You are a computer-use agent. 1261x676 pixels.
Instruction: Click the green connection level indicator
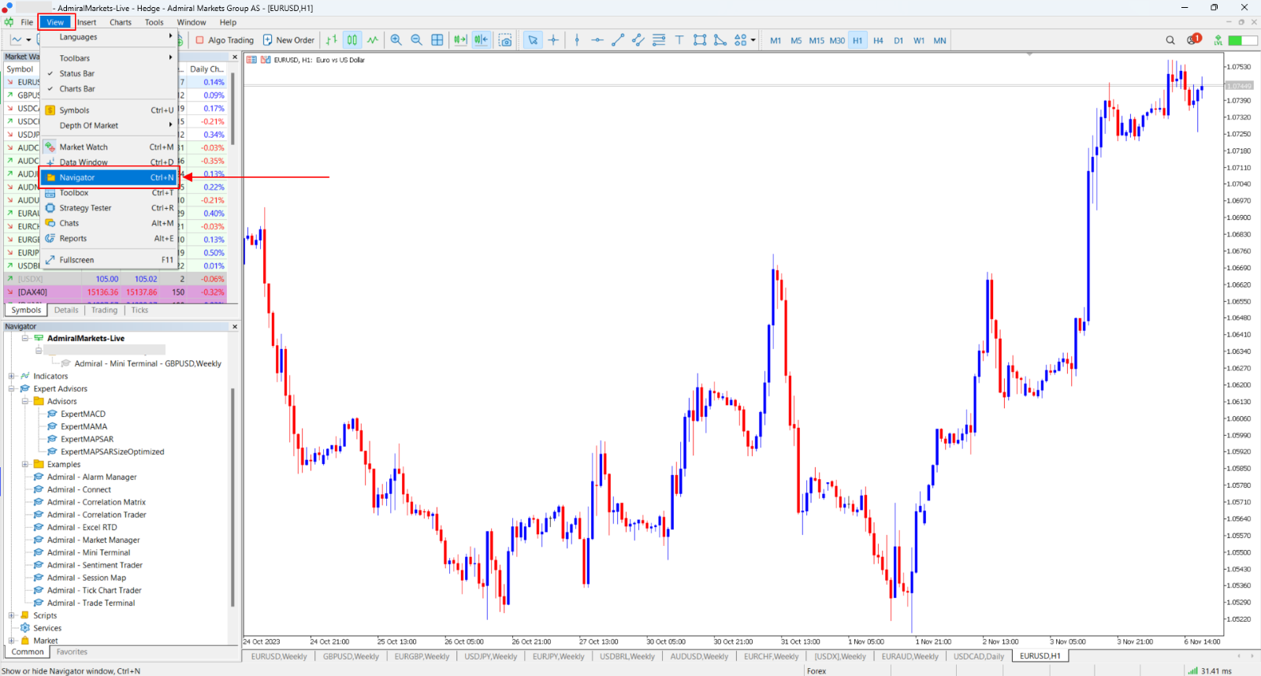tap(1242, 40)
